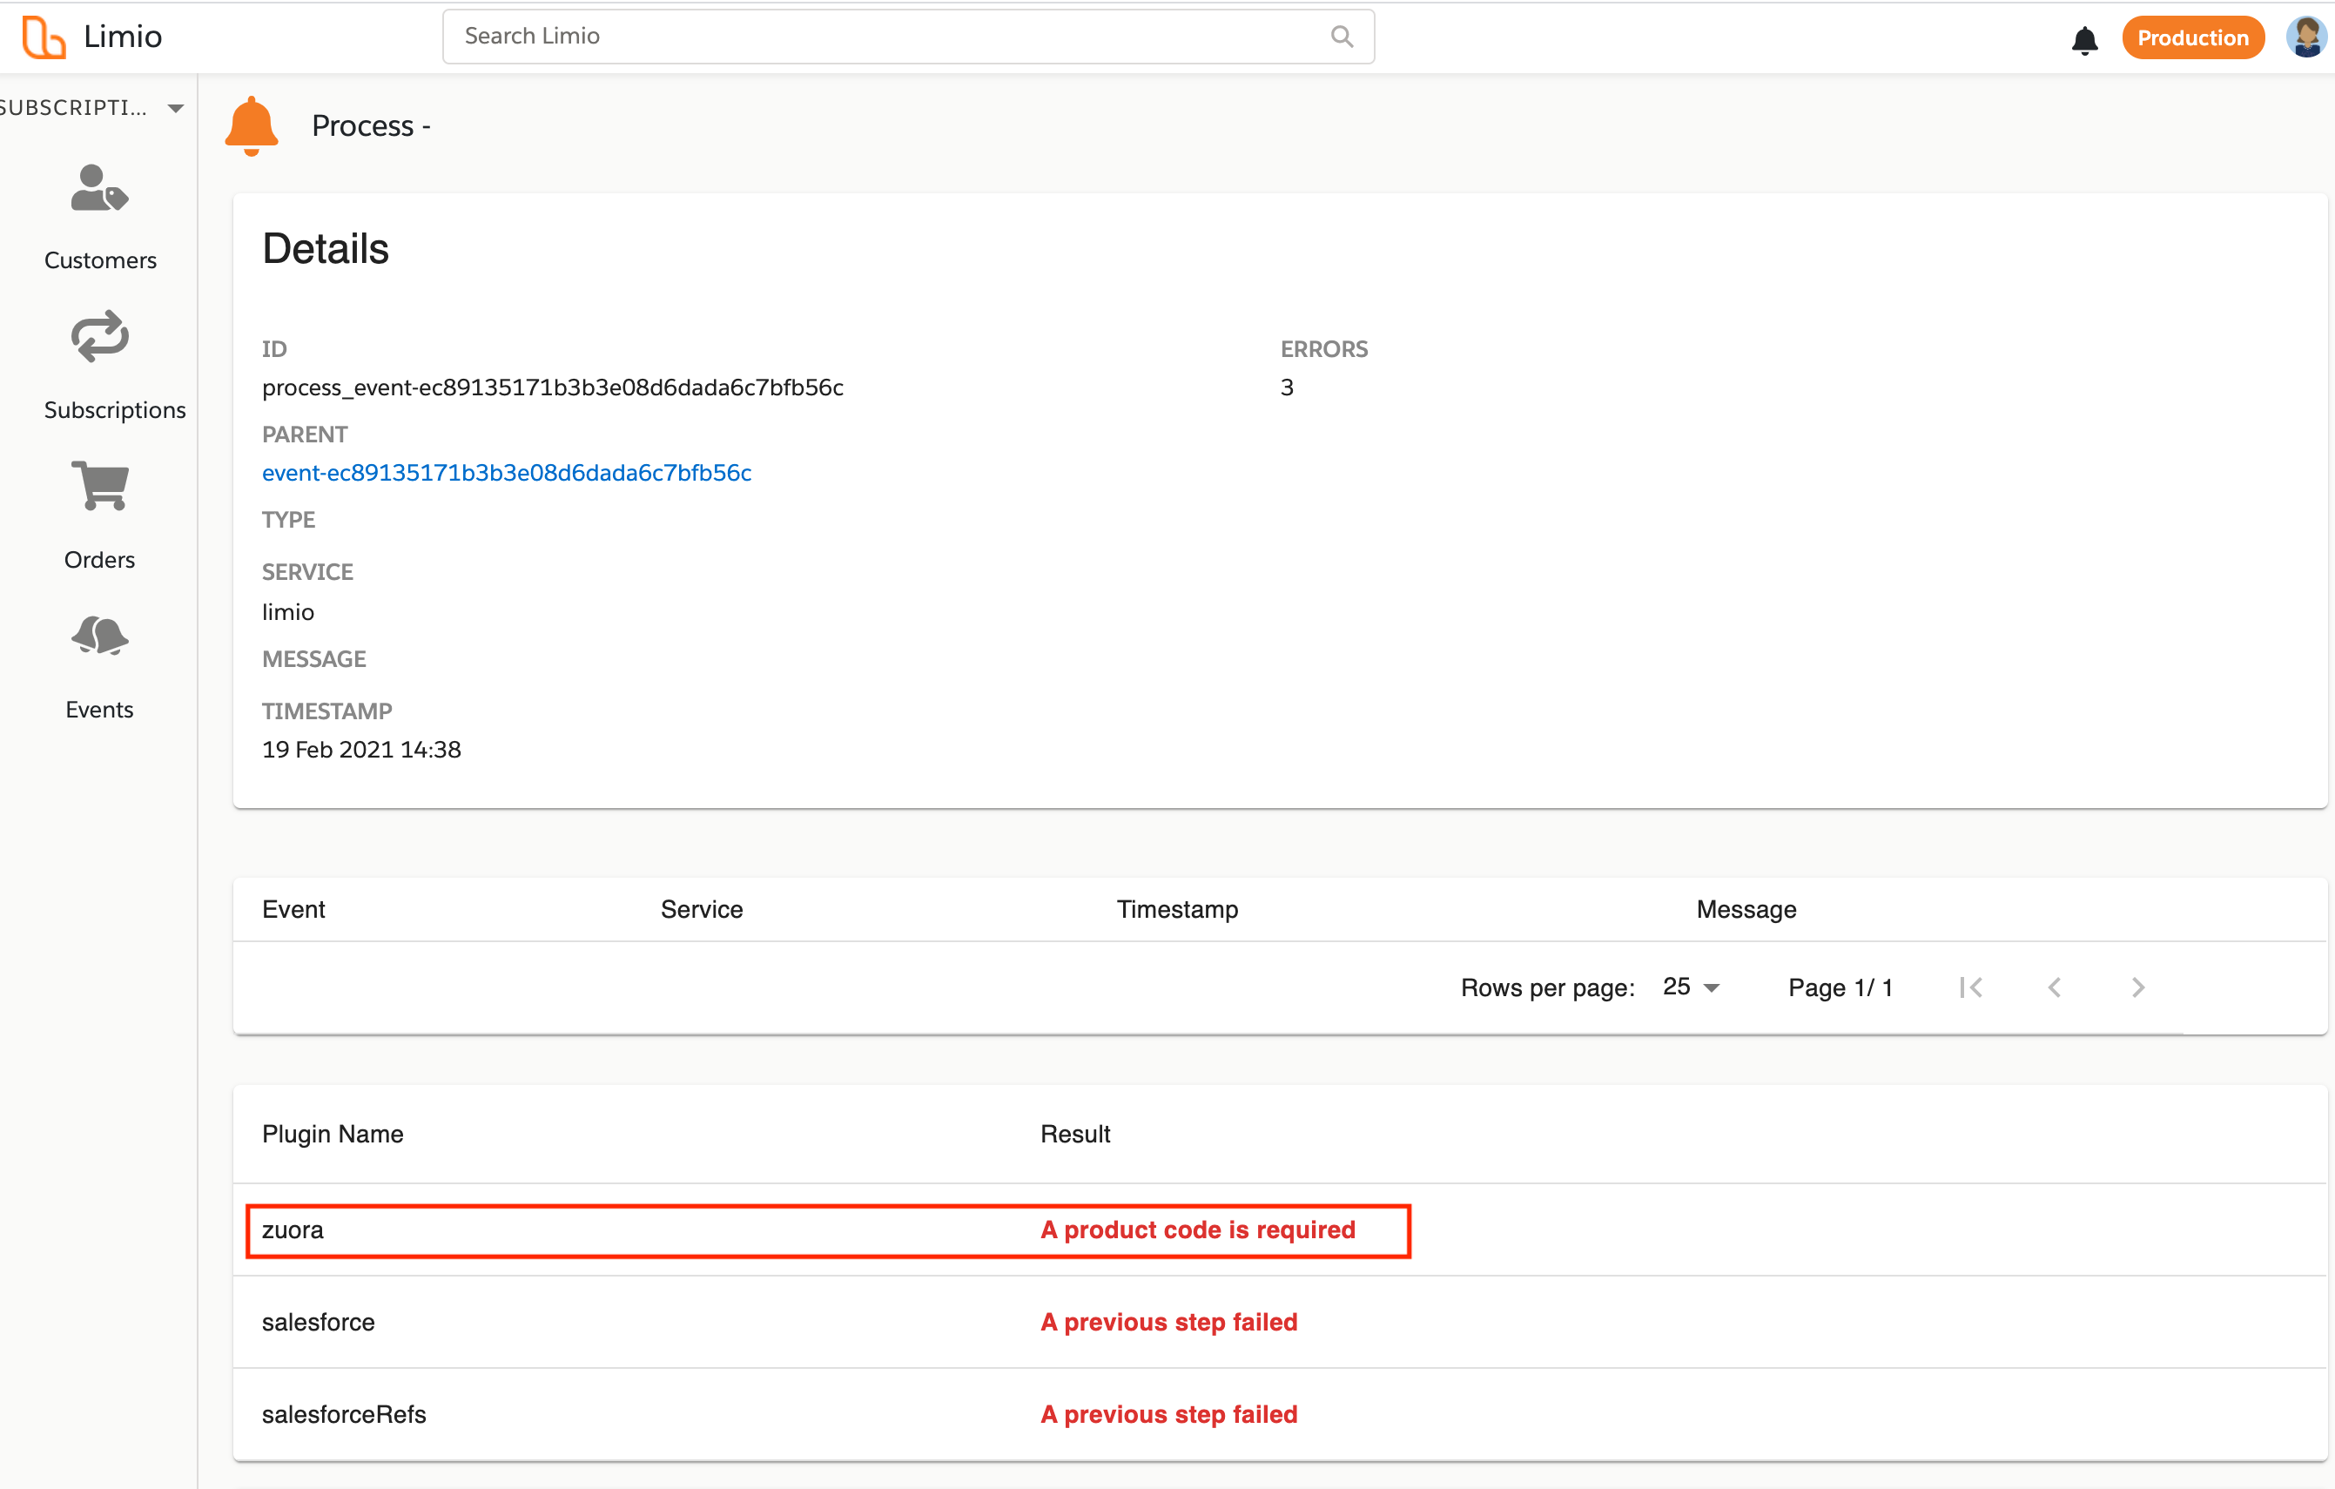The width and height of the screenshot is (2335, 1489).
Task: Click the search magnifier icon
Action: point(1342,37)
